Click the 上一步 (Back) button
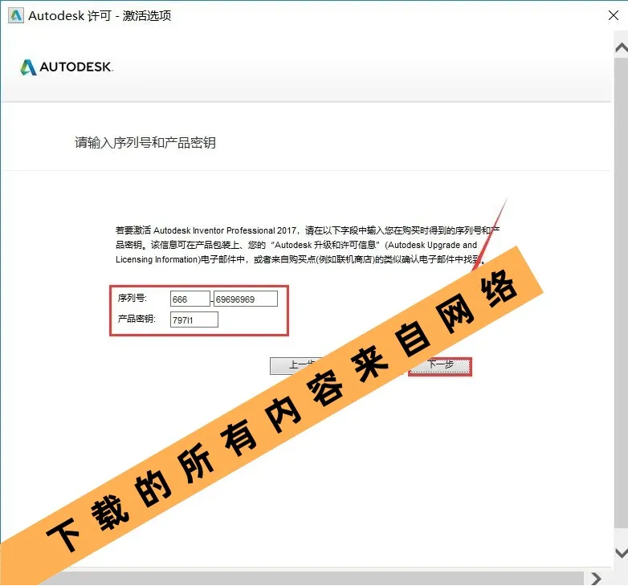The height and width of the screenshot is (586, 628). [x=296, y=366]
